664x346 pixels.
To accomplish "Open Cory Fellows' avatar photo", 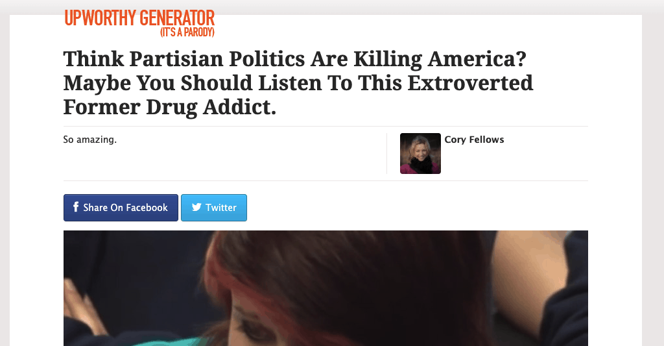I will [x=420, y=153].
